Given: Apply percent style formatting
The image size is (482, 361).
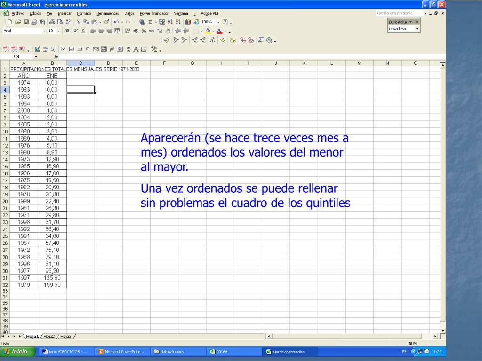Looking at the screenshot, I should (144, 31).
